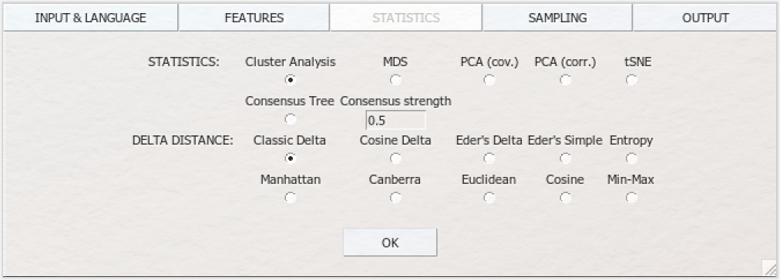This screenshot has height=280, width=780.
Task: Select Canberra distance radio button
Action: pyautogui.click(x=395, y=198)
